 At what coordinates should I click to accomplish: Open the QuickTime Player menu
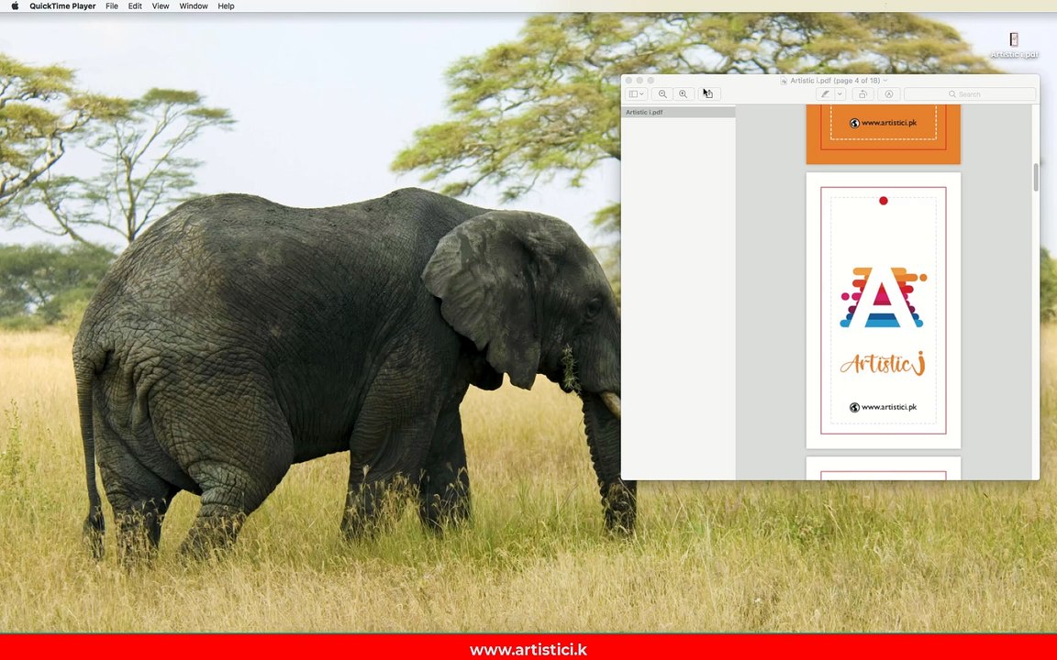point(62,6)
